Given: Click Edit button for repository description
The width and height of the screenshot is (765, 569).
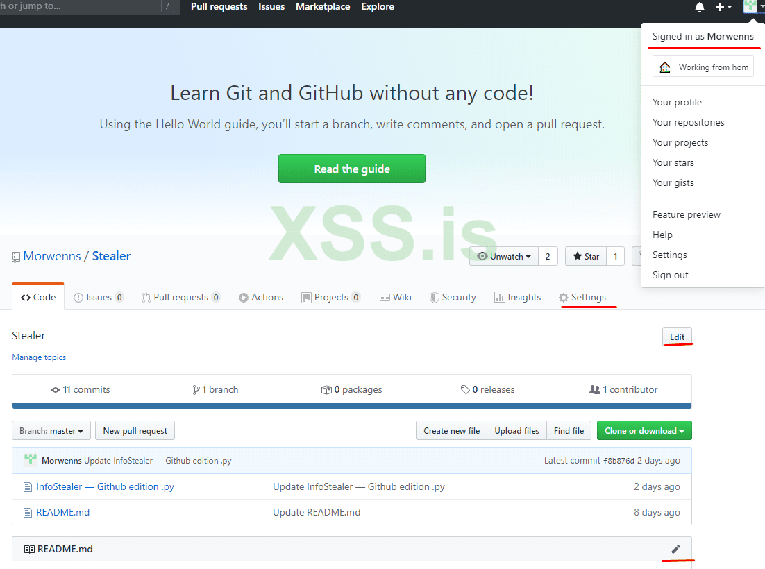Looking at the screenshot, I should [677, 337].
